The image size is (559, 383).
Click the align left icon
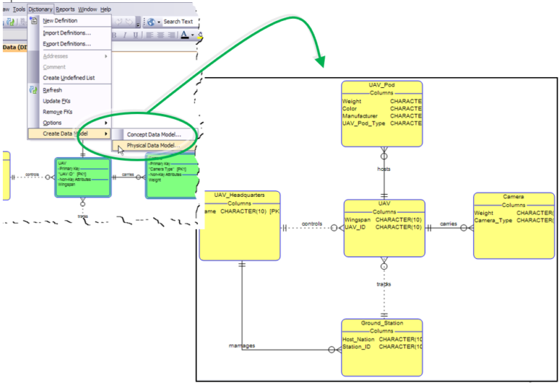click(x=150, y=35)
